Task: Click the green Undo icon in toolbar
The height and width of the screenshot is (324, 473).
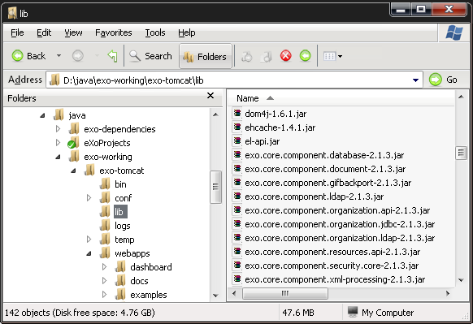Action: [x=306, y=56]
